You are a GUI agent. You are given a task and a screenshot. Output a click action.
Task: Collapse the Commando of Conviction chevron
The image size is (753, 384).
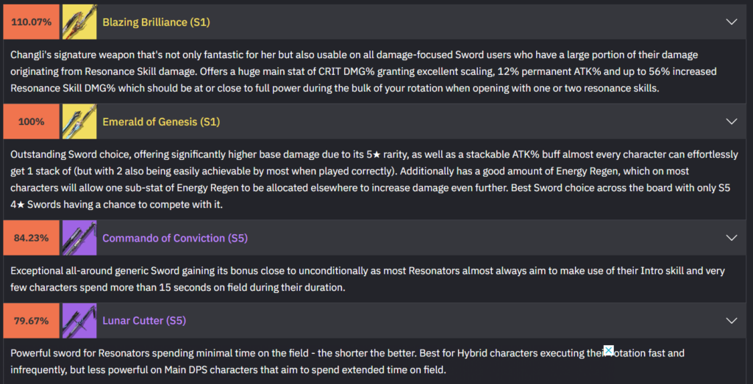(x=731, y=238)
